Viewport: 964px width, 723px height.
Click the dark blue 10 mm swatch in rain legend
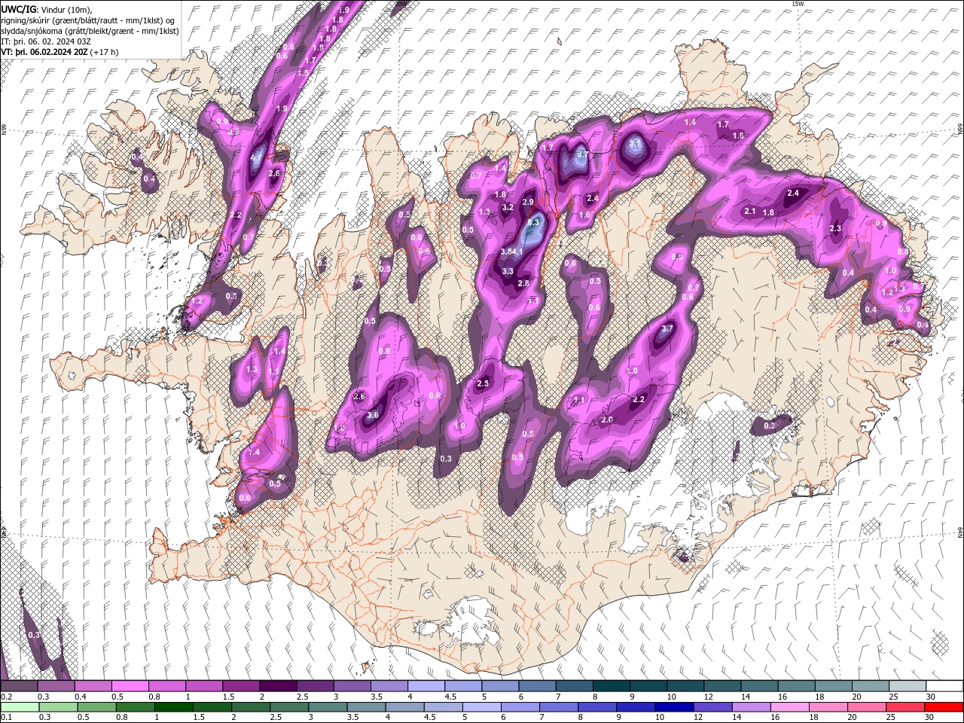point(673,707)
